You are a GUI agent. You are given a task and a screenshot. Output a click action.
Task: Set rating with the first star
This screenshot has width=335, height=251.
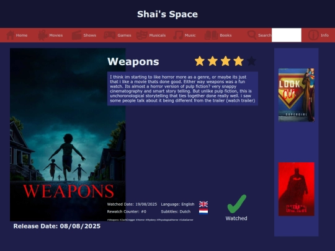(x=200, y=61)
